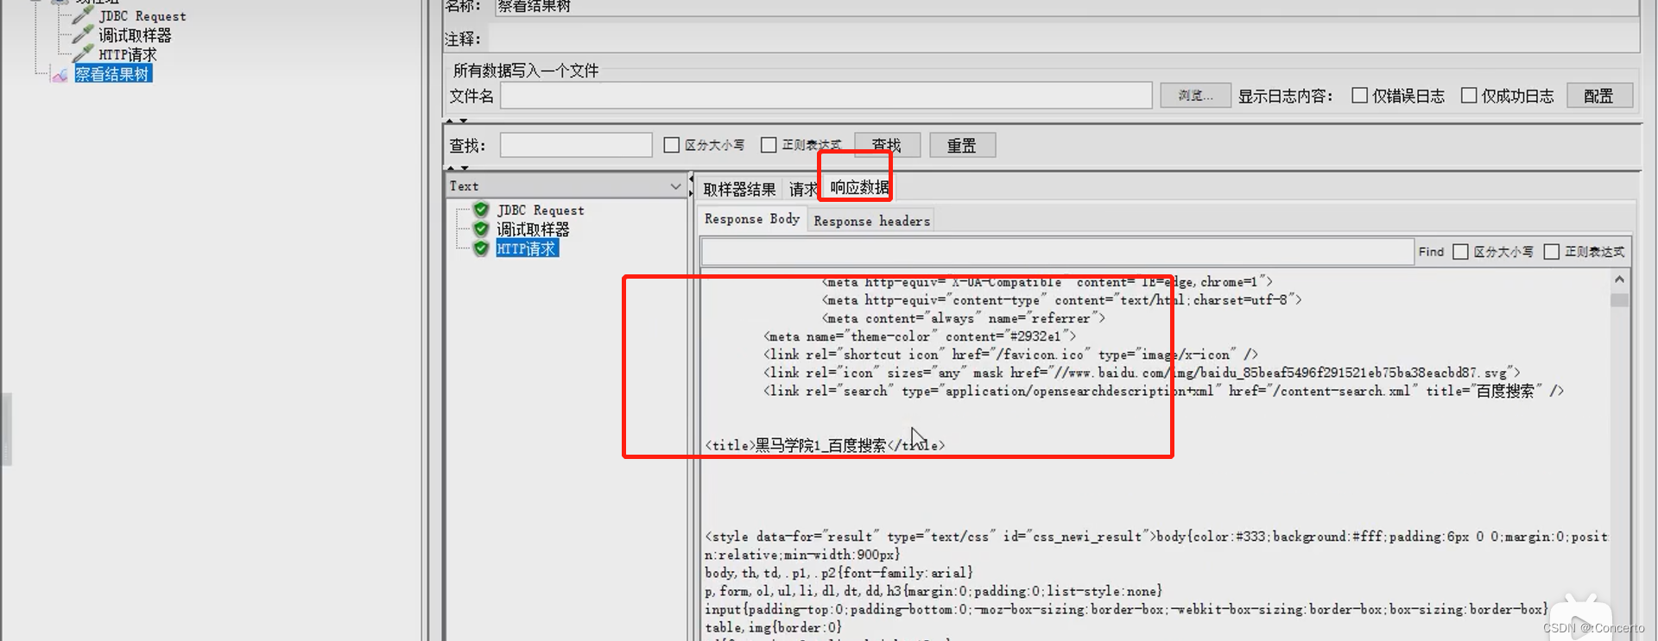
Task: Click the split-pane collapse arrows above 查找
Action: coord(457,121)
